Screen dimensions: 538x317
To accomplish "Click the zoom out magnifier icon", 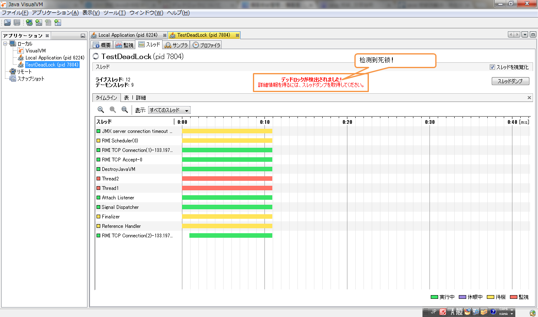I will point(113,110).
